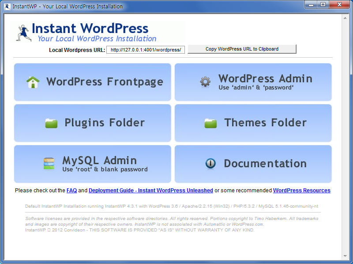Image resolution: width=353 pixels, height=264 pixels.
Task: Open the Plugins Folder green folder icon
Action: pyautogui.click(x=51, y=123)
